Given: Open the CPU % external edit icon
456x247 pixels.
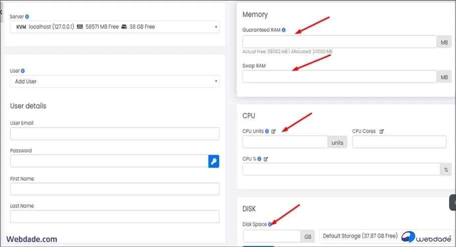Looking at the screenshot, I should coord(266,159).
